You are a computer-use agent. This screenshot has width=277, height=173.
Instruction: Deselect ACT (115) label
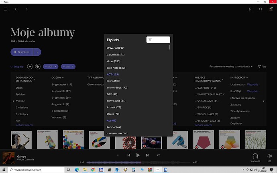coord(113,74)
